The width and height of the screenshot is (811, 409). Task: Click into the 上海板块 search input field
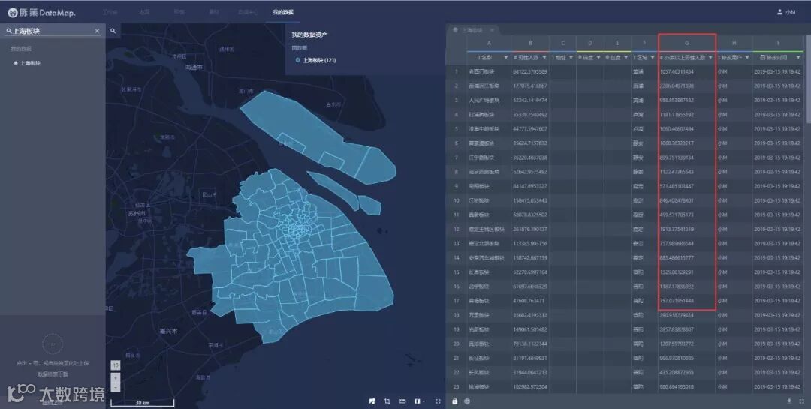(52, 31)
